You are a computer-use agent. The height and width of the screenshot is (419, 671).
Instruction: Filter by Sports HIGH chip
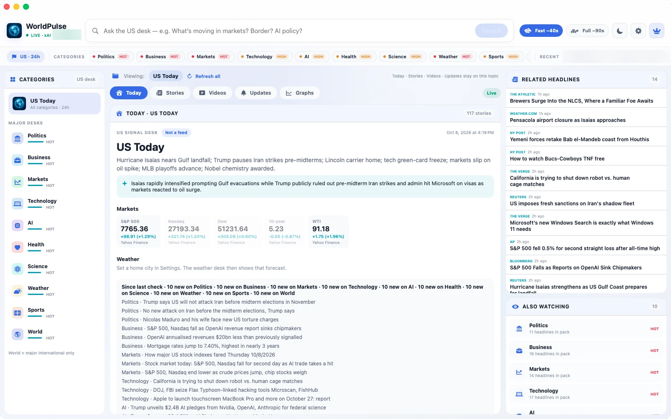[x=501, y=57]
